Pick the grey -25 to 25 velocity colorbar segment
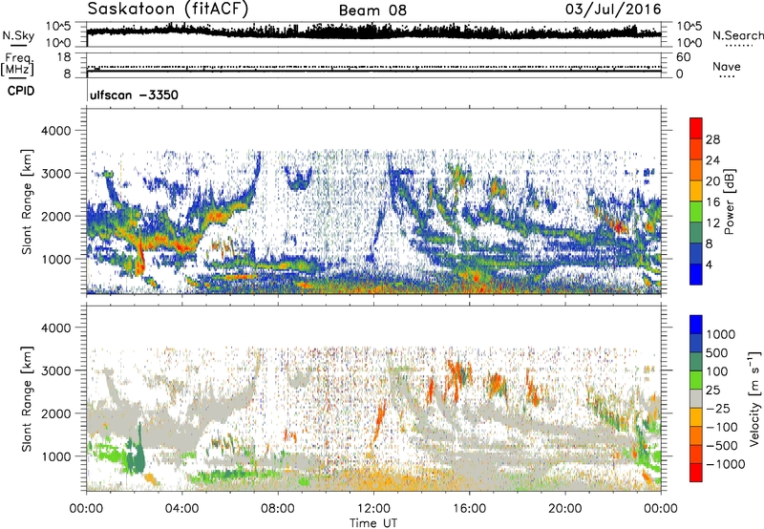Image resolution: width=764 pixels, height=529 pixels. 696,398
